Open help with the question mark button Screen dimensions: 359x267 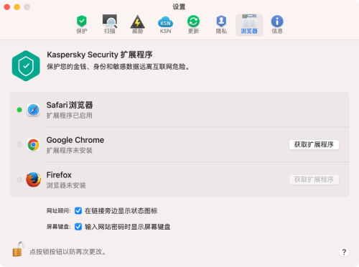344,252
